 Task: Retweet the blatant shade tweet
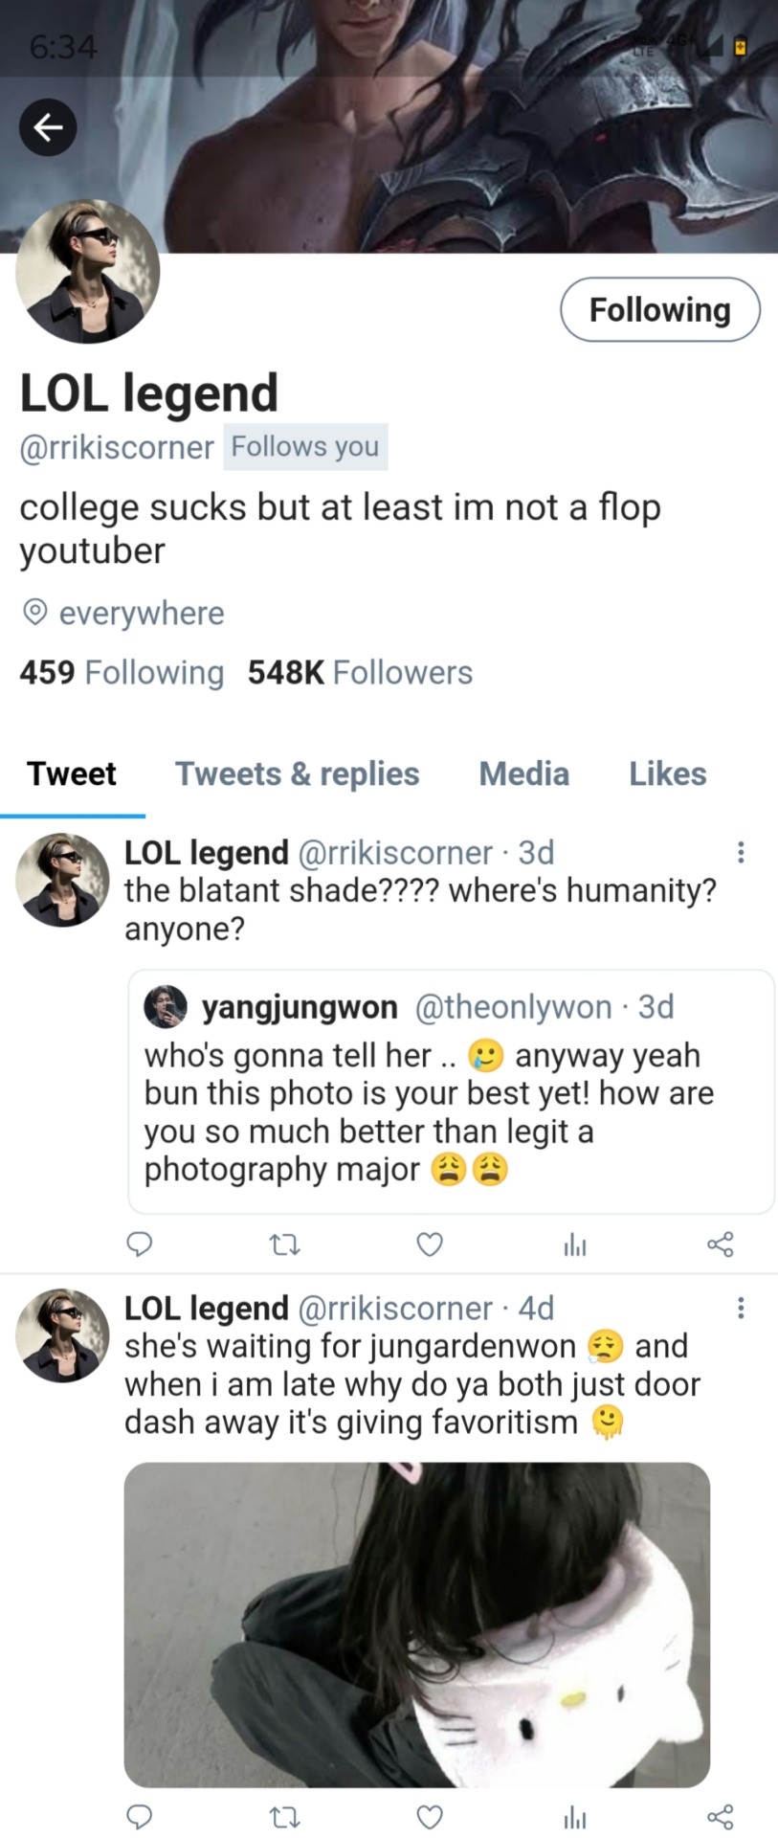click(x=284, y=1244)
